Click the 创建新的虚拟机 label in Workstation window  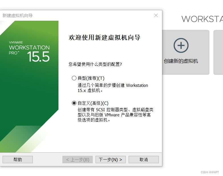click(181, 61)
